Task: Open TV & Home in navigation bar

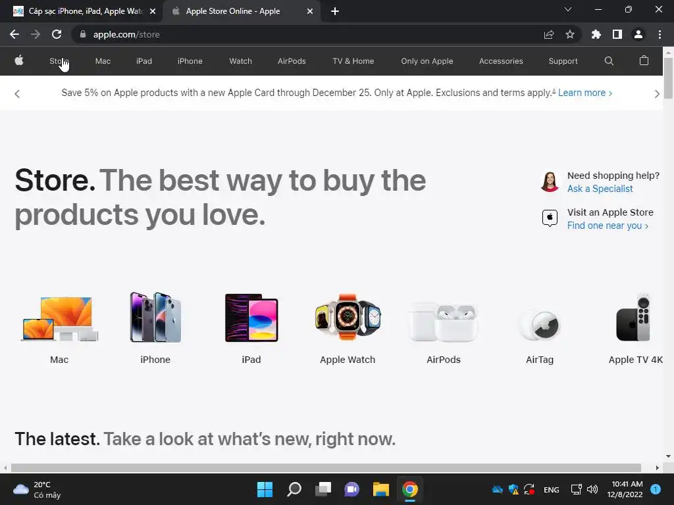Action: tap(353, 61)
